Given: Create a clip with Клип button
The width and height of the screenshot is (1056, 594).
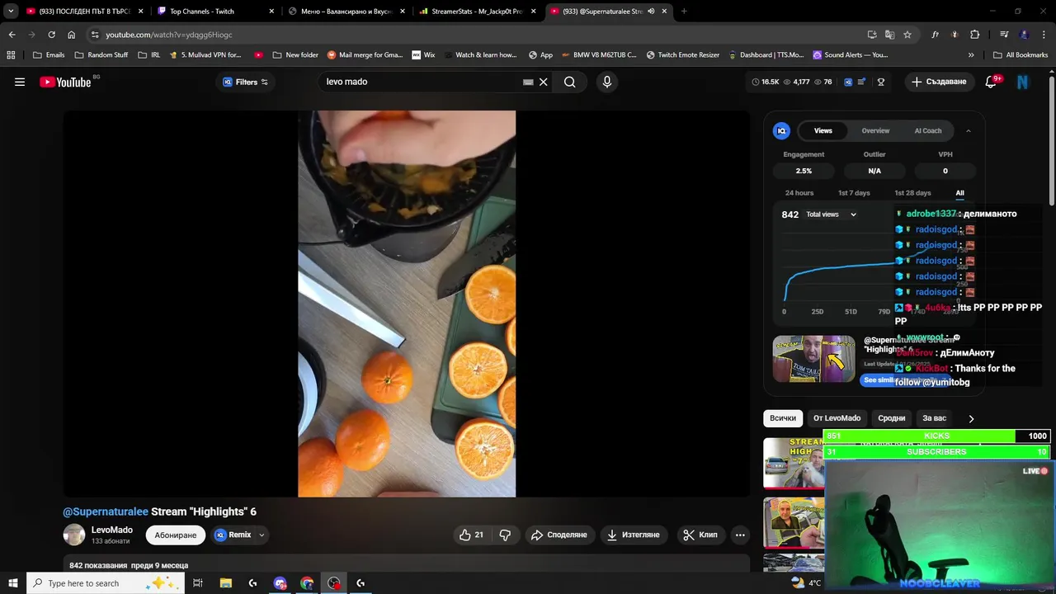Looking at the screenshot, I should (x=700, y=535).
